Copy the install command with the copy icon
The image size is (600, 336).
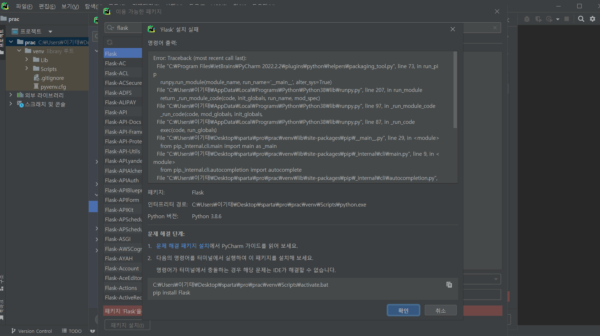pyautogui.click(x=449, y=285)
